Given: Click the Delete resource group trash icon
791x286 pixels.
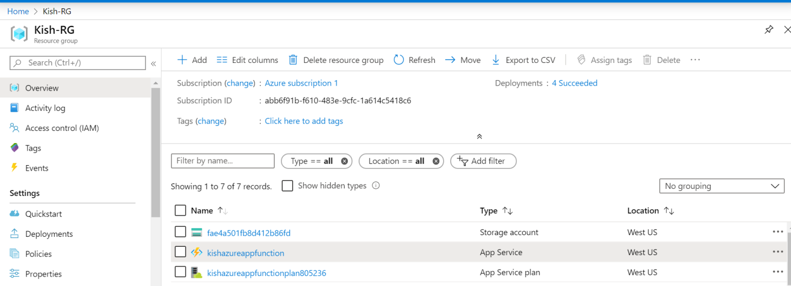Looking at the screenshot, I should pos(293,60).
